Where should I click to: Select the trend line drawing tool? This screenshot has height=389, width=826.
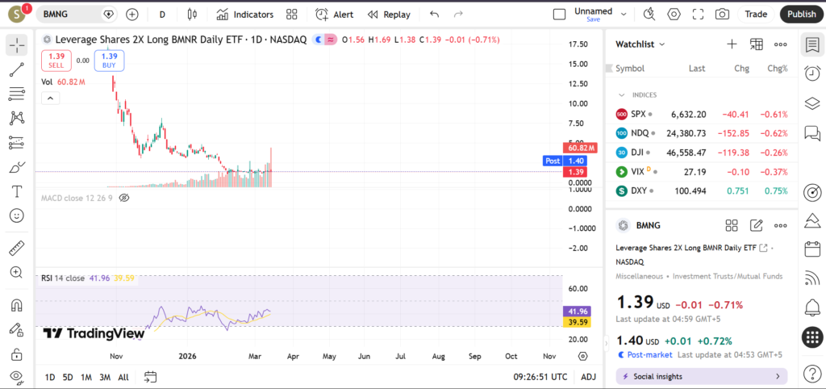[x=16, y=70]
